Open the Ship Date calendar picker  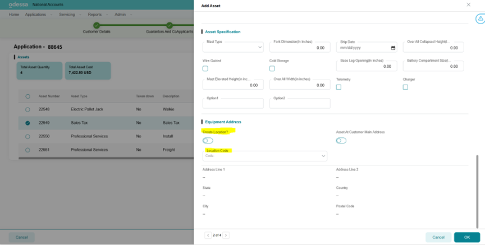coord(393,48)
